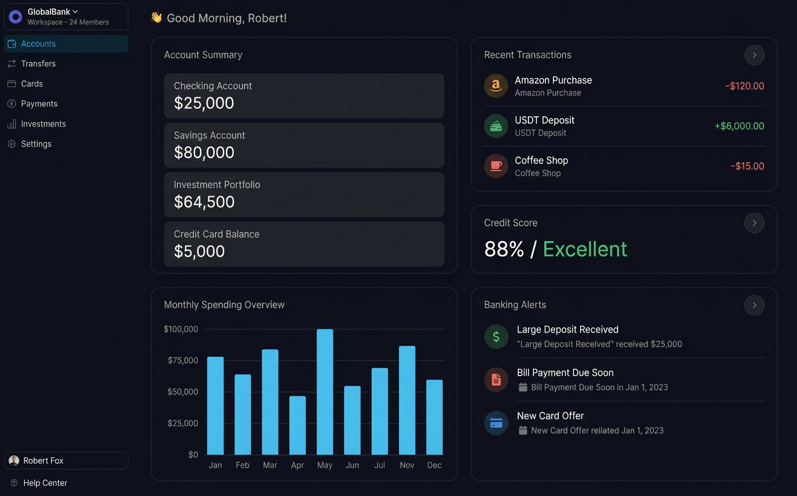Expand the Credit Score panel arrow
797x496 pixels.
(x=754, y=223)
